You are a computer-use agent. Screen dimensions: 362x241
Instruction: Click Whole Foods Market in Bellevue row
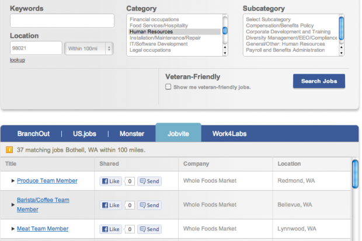(210, 205)
